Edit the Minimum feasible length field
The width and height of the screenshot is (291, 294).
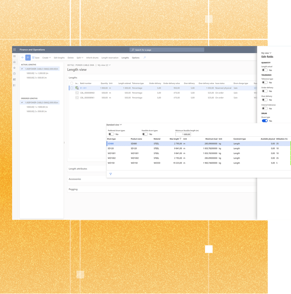click(x=183, y=134)
